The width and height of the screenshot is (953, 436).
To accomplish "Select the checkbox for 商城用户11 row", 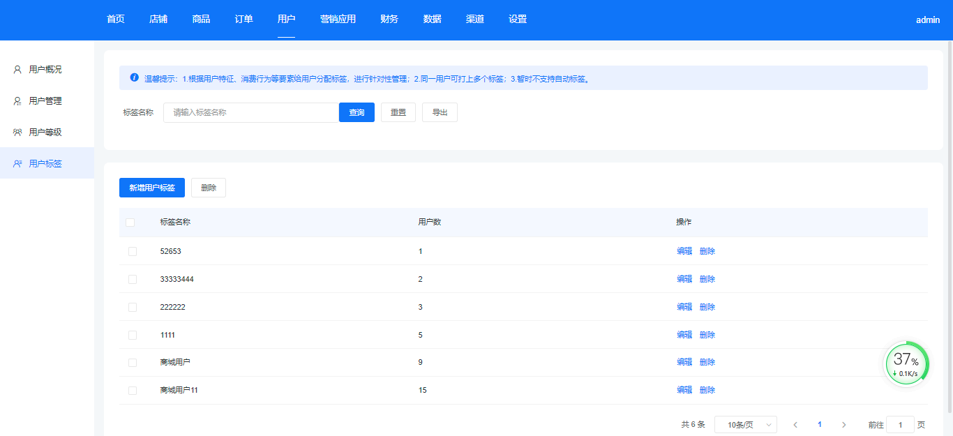I will [x=133, y=391].
